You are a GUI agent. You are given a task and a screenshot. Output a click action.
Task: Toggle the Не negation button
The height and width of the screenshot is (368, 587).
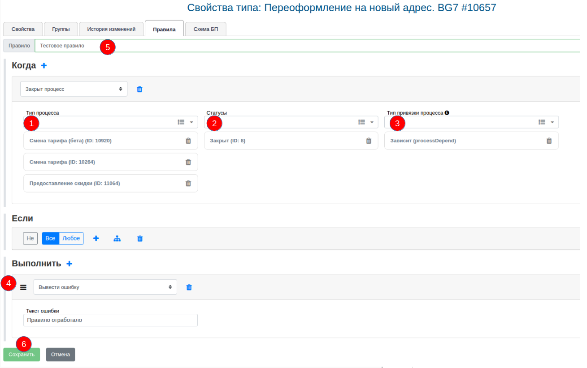pos(30,239)
